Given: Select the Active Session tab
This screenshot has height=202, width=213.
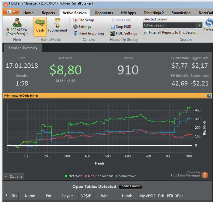Looking at the screenshot, I should coord(75,13).
